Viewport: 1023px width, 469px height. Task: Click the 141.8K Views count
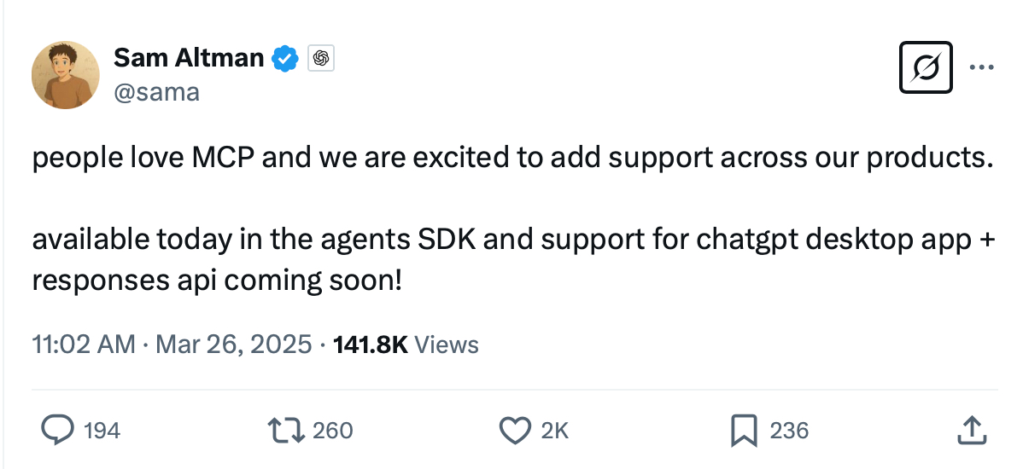point(406,345)
